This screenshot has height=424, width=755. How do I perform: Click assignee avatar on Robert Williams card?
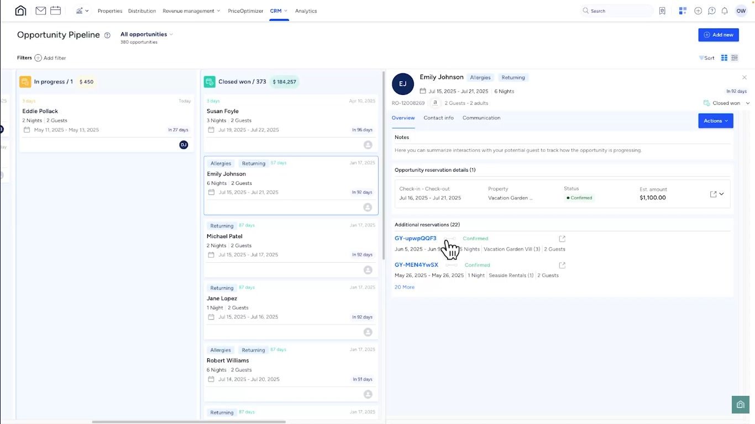[x=368, y=394]
